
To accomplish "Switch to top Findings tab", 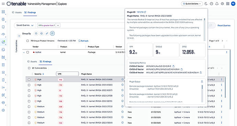I will [x=30, y=13].
